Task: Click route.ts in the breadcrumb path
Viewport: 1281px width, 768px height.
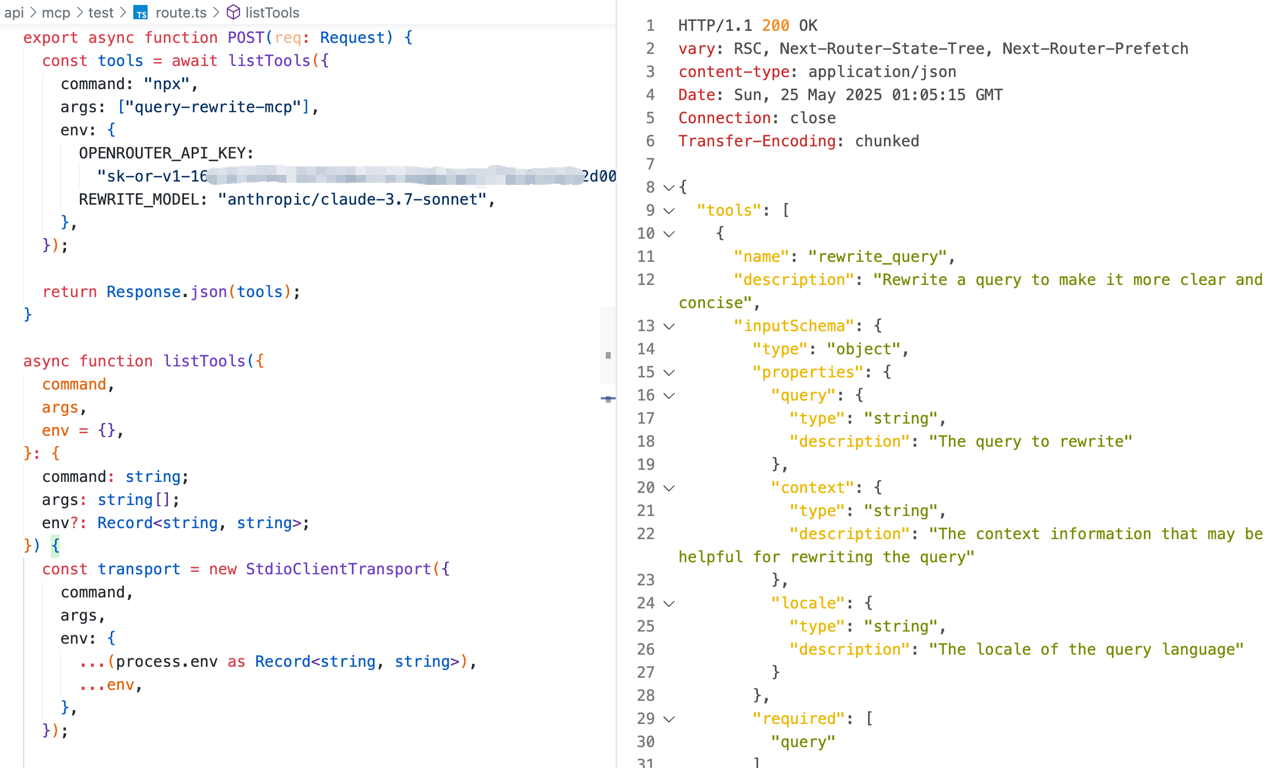Action: [181, 13]
